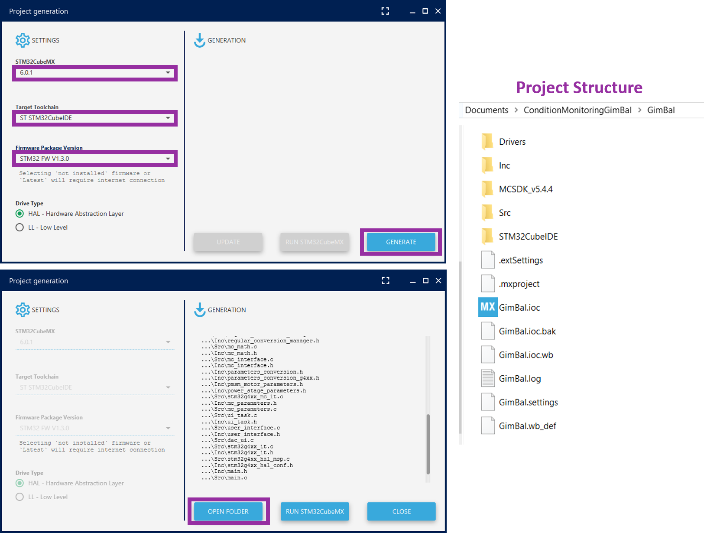
Task: Click the CLOSE button in bottom window
Action: click(402, 511)
